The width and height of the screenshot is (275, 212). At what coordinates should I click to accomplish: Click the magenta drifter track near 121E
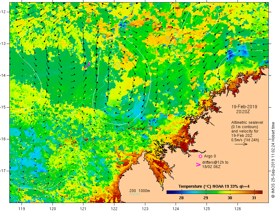[87, 65]
